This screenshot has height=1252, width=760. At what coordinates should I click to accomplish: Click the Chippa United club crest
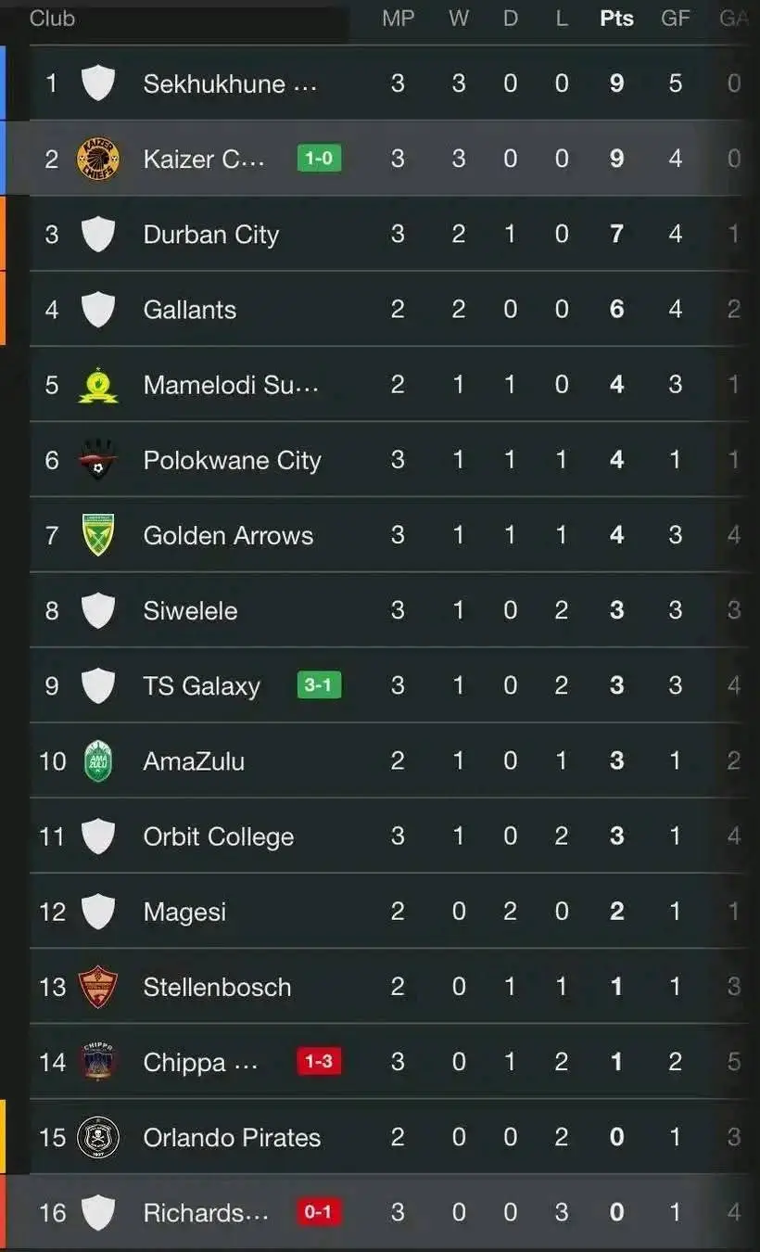97,1062
